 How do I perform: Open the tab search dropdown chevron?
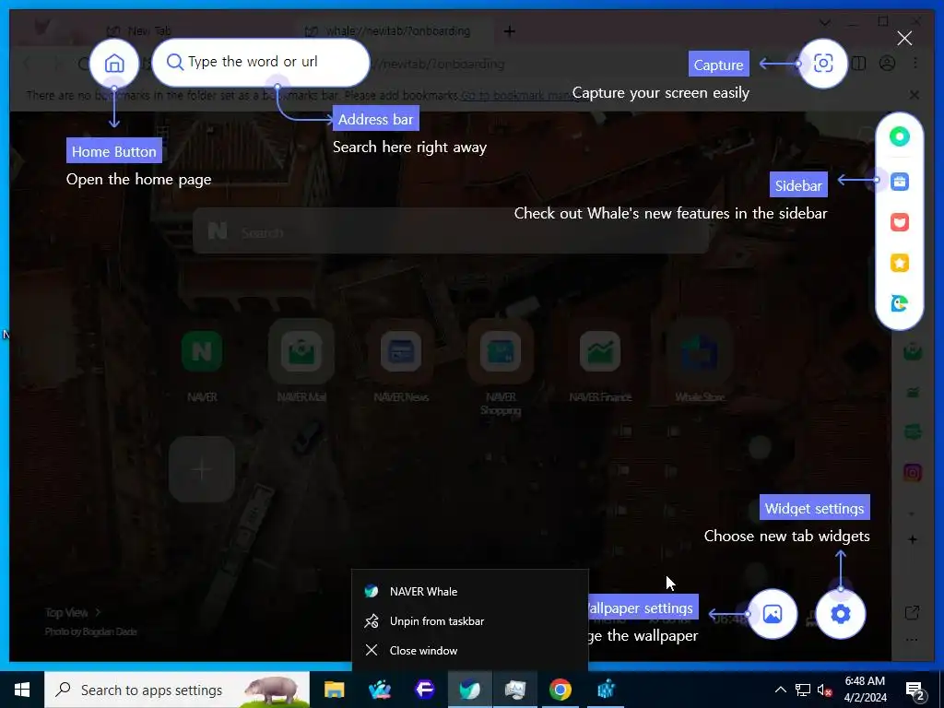coord(825,23)
